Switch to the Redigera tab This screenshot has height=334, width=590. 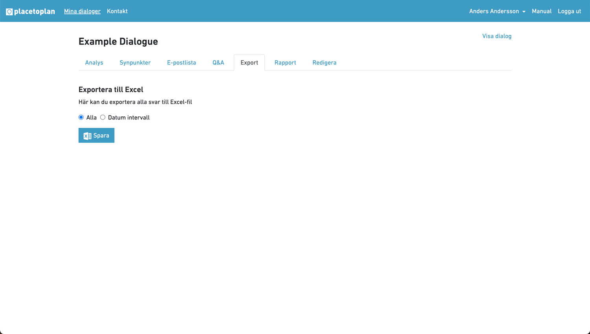324,63
